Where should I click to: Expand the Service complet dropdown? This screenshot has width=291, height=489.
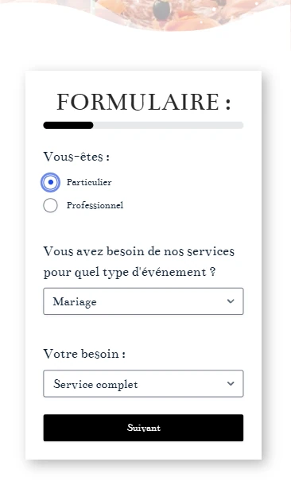(143, 383)
